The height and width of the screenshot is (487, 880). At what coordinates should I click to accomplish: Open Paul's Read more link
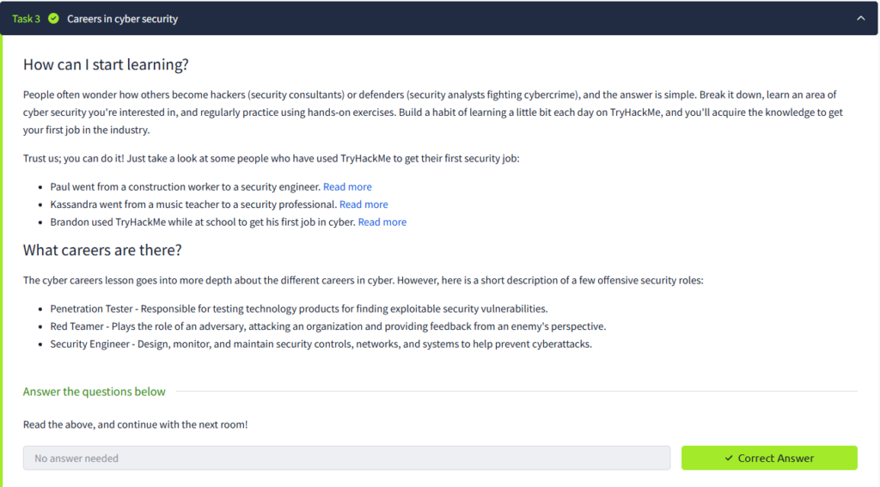pos(347,186)
